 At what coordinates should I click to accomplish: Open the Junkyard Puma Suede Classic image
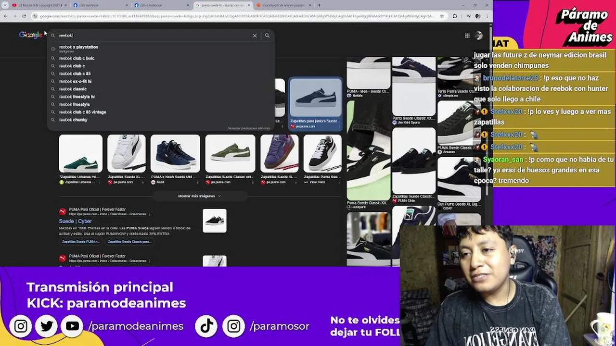(368, 150)
